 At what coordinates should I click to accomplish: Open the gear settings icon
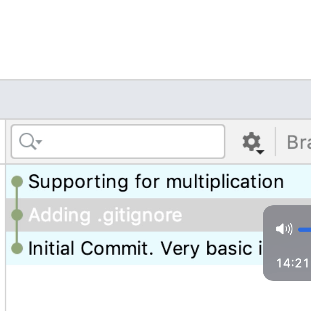tap(251, 140)
